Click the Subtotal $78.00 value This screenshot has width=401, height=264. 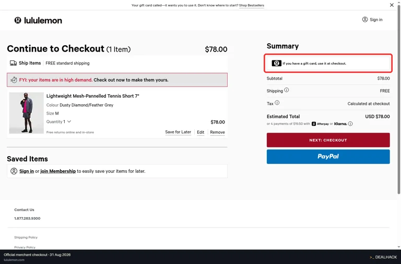[x=383, y=78]
